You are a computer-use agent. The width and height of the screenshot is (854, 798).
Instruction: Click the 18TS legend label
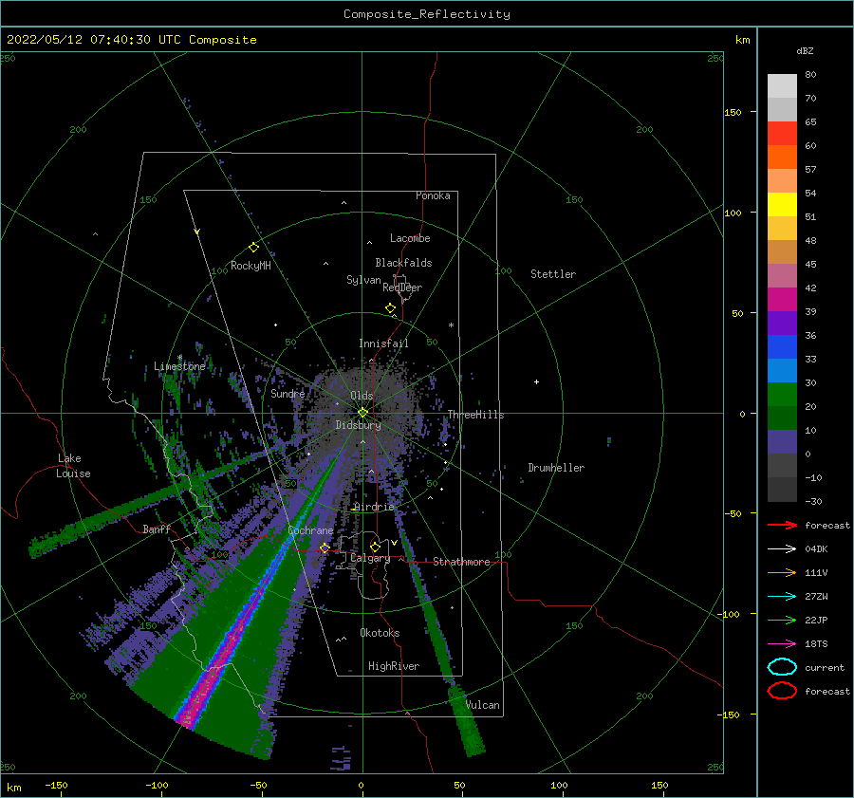pyautogui.click(x=816, y=644)
